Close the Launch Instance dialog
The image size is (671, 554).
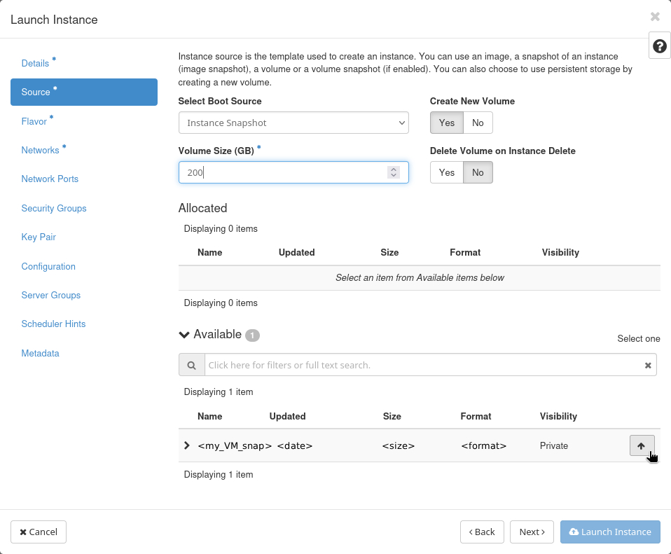pos(655,17)
